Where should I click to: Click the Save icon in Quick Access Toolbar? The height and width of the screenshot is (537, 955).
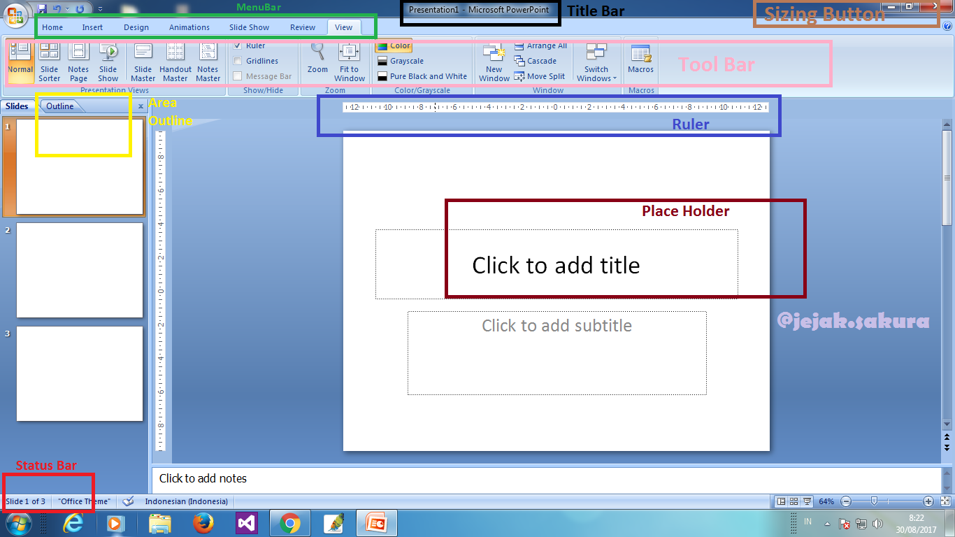click(x=43, y=8)
